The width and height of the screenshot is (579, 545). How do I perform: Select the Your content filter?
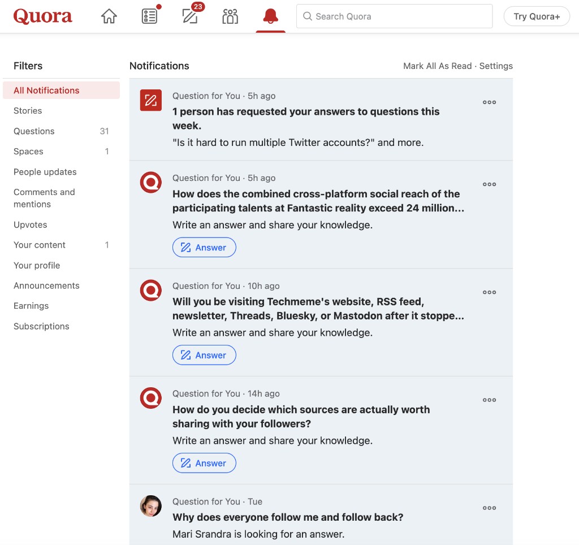(61, 245)
